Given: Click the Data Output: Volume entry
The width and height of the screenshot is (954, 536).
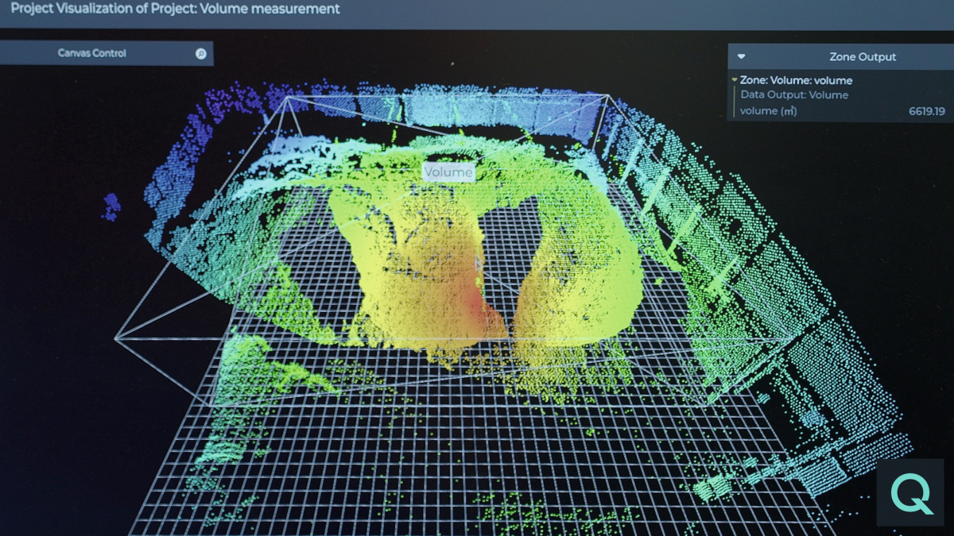Looking at the screenshot, I should [x=795, y=95].
